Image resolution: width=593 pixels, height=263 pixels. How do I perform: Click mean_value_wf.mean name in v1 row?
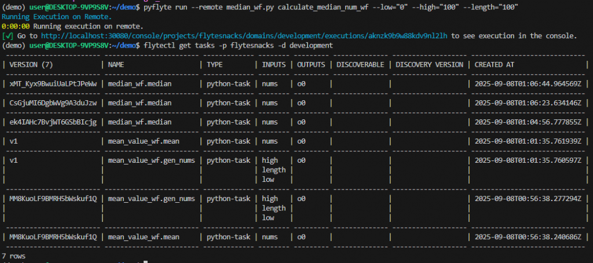(x=144, y=141)
